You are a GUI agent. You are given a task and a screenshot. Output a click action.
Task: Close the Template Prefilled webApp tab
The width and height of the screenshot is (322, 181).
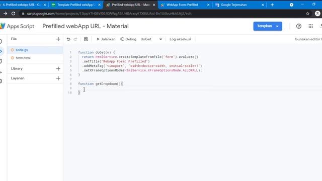[x=100, y=5]
